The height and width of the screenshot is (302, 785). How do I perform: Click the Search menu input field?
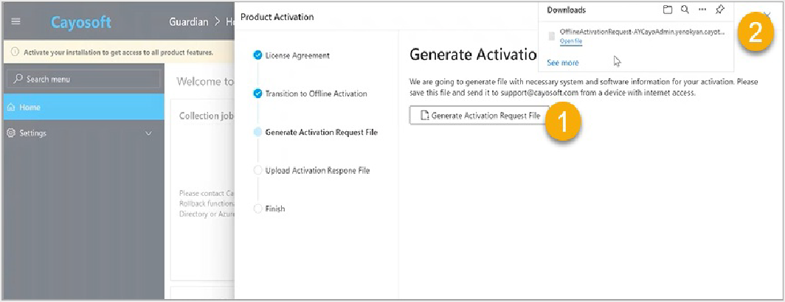tap(83, 79)
